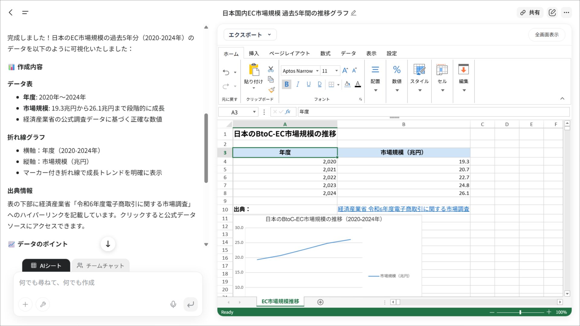The image size is (580, 326).
Task: Click the font color icon
Action: [x=358, y=85]
